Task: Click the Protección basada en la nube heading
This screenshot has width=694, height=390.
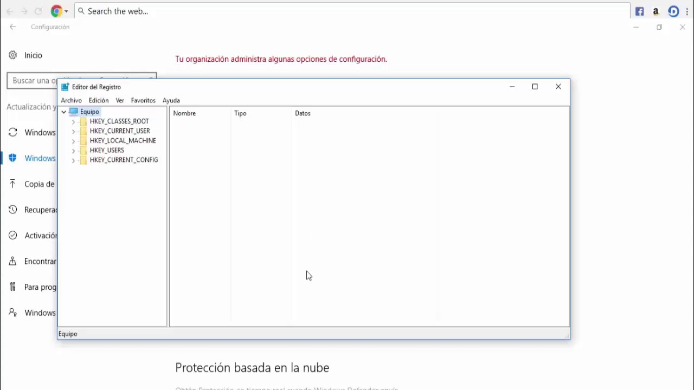Action: click(252, 368)
